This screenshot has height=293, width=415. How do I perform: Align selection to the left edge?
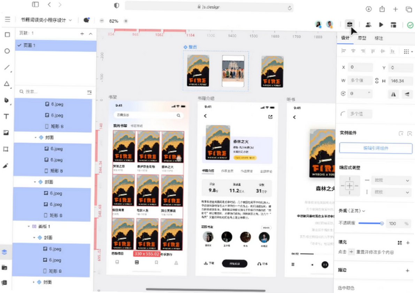[x=344, y=51]
